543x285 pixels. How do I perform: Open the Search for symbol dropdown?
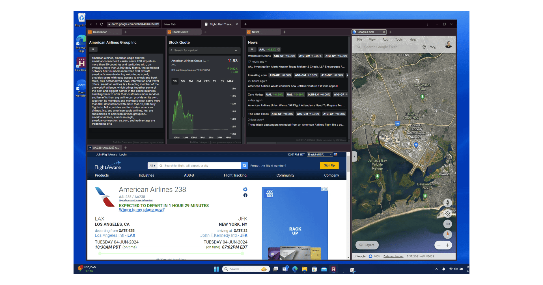pyautogui.click(x=236, y=51)
